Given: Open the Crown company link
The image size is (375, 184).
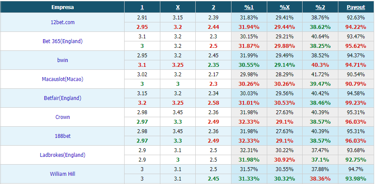Looking at the screenshot, I should 62,117.
